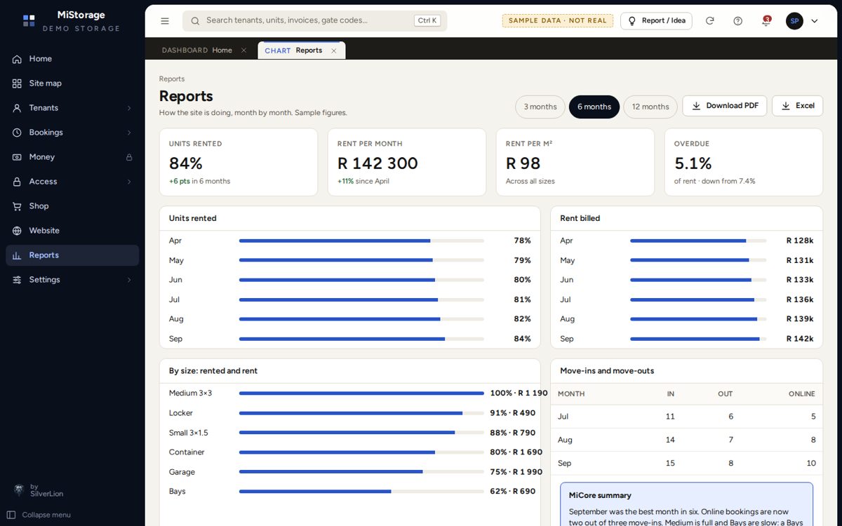Click the Locker row label
The height and width of the screenshot is (526, 842).
pyautogui.click(x=181, y=413)
